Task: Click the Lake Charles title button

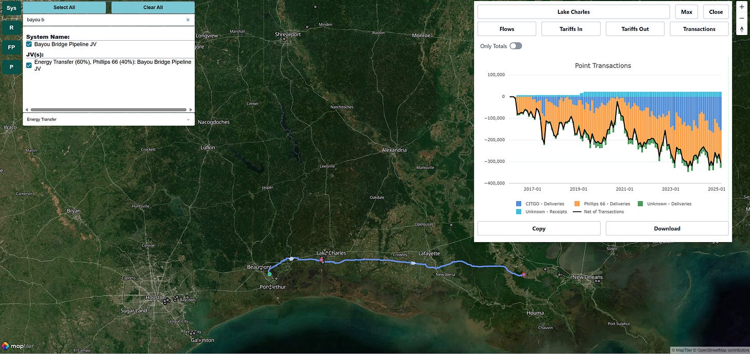Action: 574,11
